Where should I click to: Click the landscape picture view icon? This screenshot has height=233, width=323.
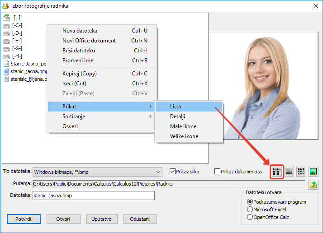313,172
